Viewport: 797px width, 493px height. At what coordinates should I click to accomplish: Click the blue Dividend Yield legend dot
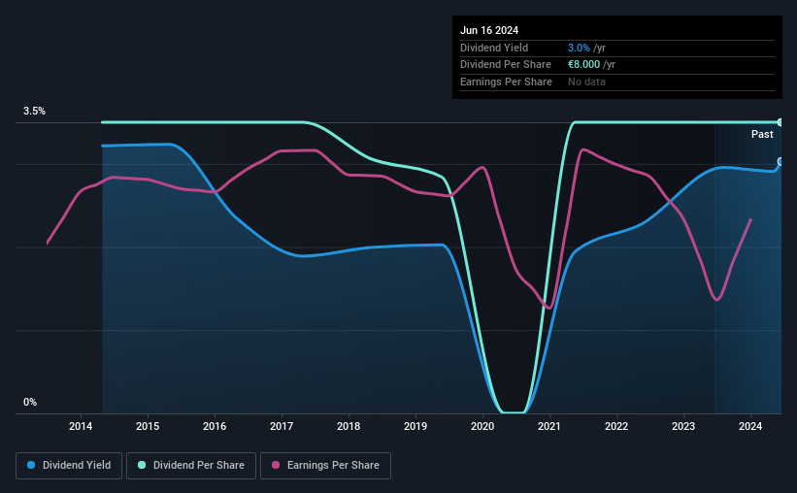tap(31, 465)
